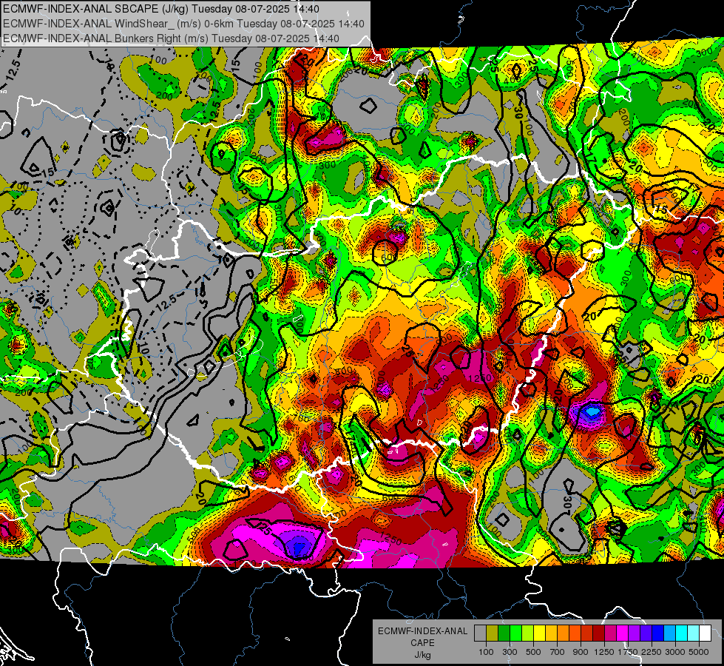Click the "900" value under the legend bar
This screenshot has width=724, height=666.
(581, 652)
